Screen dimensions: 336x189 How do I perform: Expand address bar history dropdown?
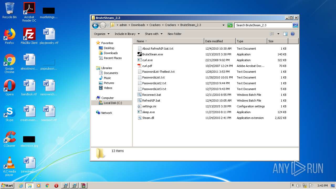223,25
